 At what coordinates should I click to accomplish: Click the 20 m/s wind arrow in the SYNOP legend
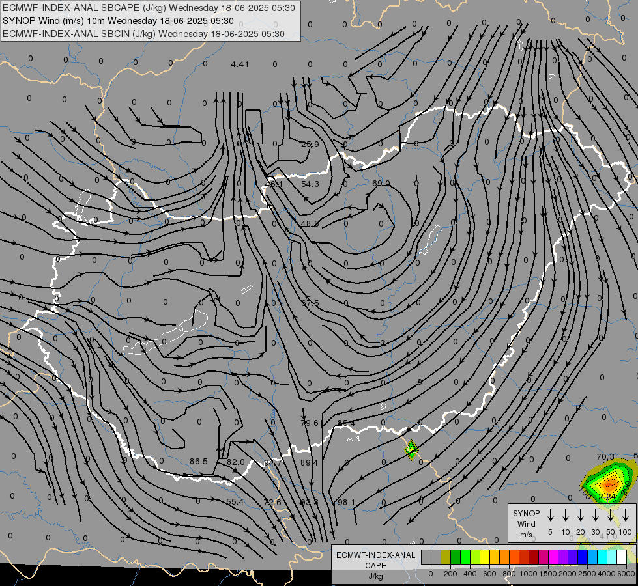click(x=581, y=514)
